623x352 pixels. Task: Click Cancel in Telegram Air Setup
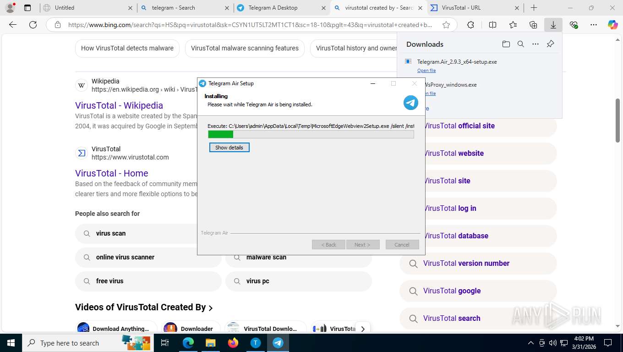402,245
